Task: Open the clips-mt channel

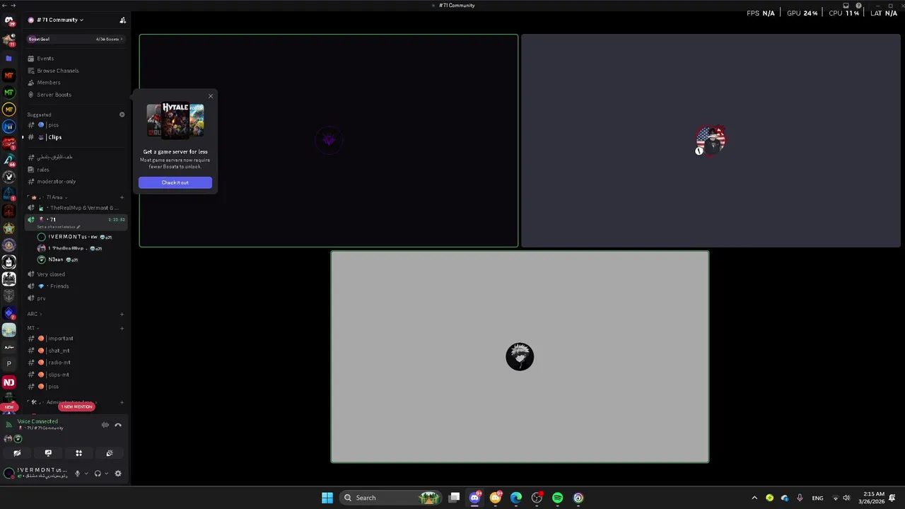Action: [76, 375]
